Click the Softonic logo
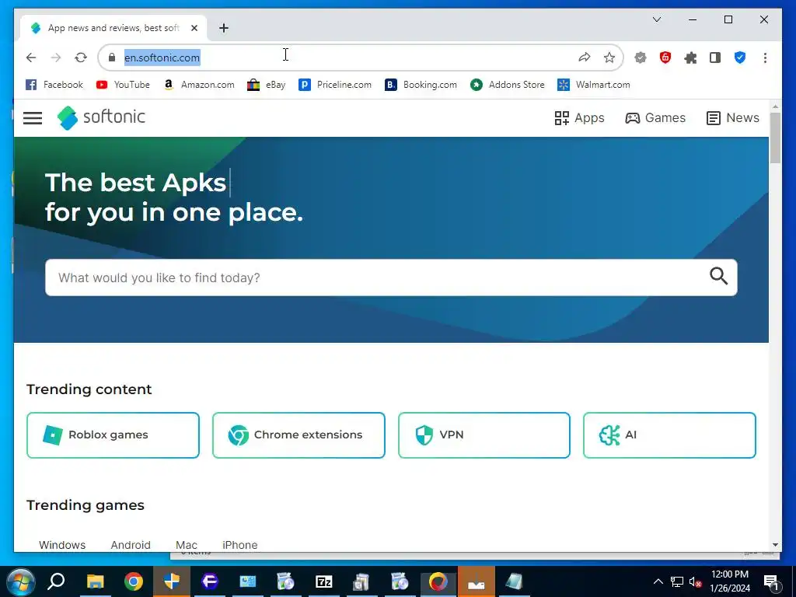Screen dimensions: 796x597 coord(101,118)
